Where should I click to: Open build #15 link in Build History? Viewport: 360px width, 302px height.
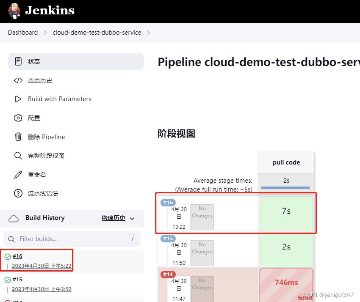17,280
